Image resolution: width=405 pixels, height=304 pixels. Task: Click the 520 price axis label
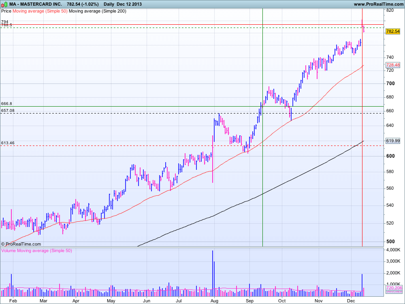click(x=390, y=223)
